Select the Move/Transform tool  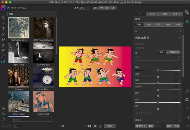(3, 23)
